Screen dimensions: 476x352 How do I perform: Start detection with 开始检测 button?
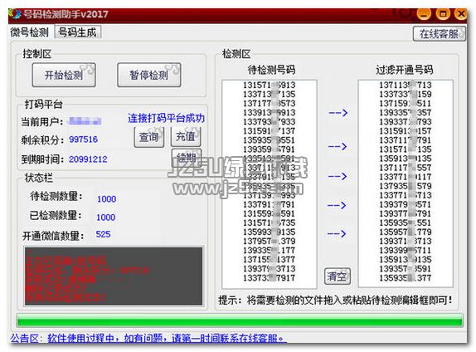pyautogui.click(x=64, y=75)
